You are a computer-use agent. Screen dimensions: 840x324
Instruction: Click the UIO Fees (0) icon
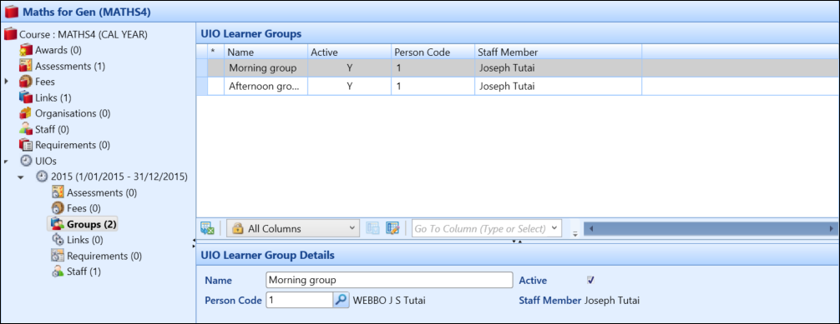[x=58, y=208]
